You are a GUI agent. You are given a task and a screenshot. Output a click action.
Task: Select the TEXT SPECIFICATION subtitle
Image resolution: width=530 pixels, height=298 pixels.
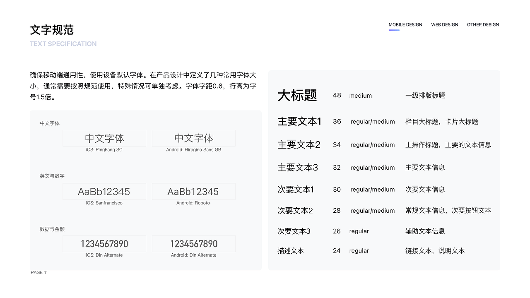pyautogui.click(x=63, y=44)
